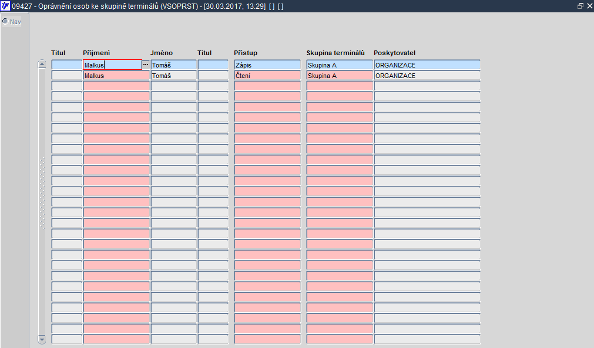
Task: Click the application logo icon in title bar
Action: tap(5, 6)
